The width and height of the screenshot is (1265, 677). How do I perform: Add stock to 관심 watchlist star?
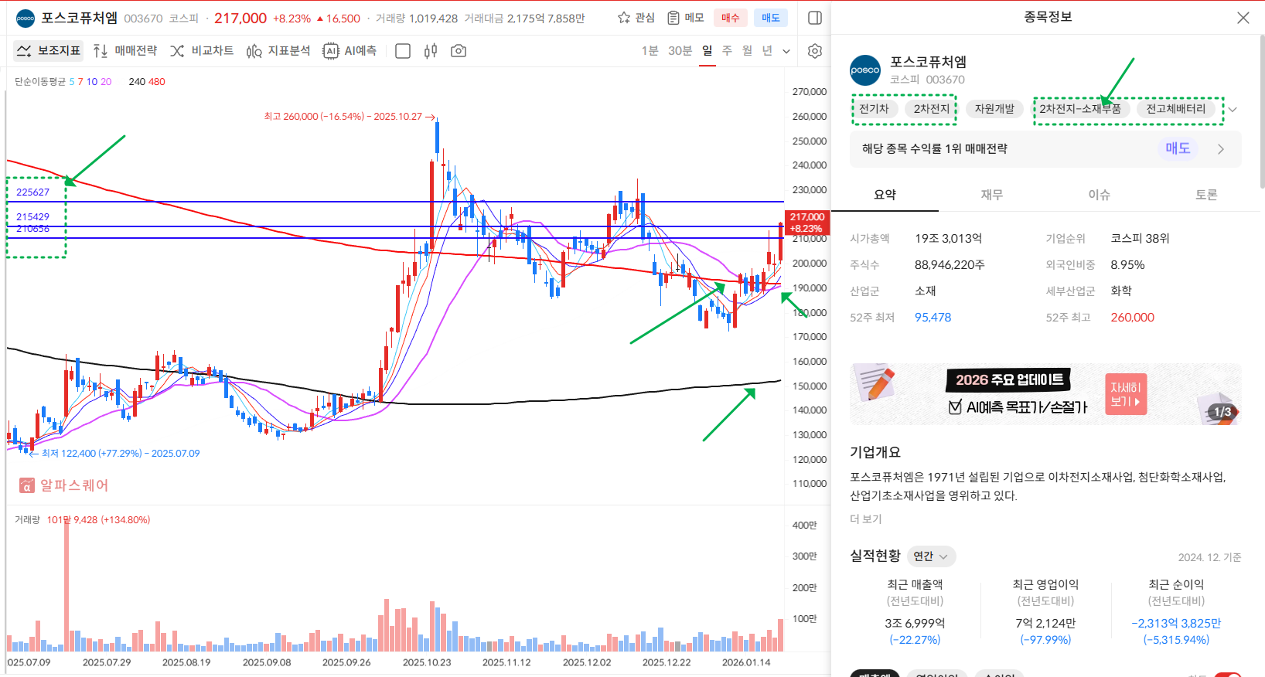636,18
